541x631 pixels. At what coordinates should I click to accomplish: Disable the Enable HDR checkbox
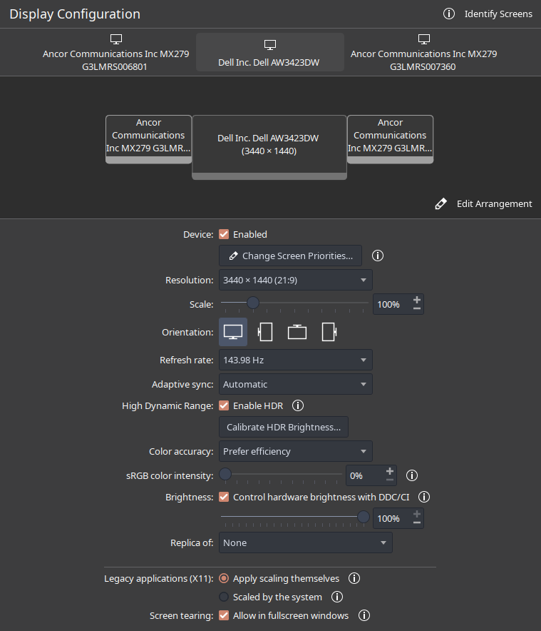pyautogui.click(x=224, y=405)
